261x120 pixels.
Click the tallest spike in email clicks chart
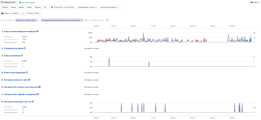tap(109, 57)
